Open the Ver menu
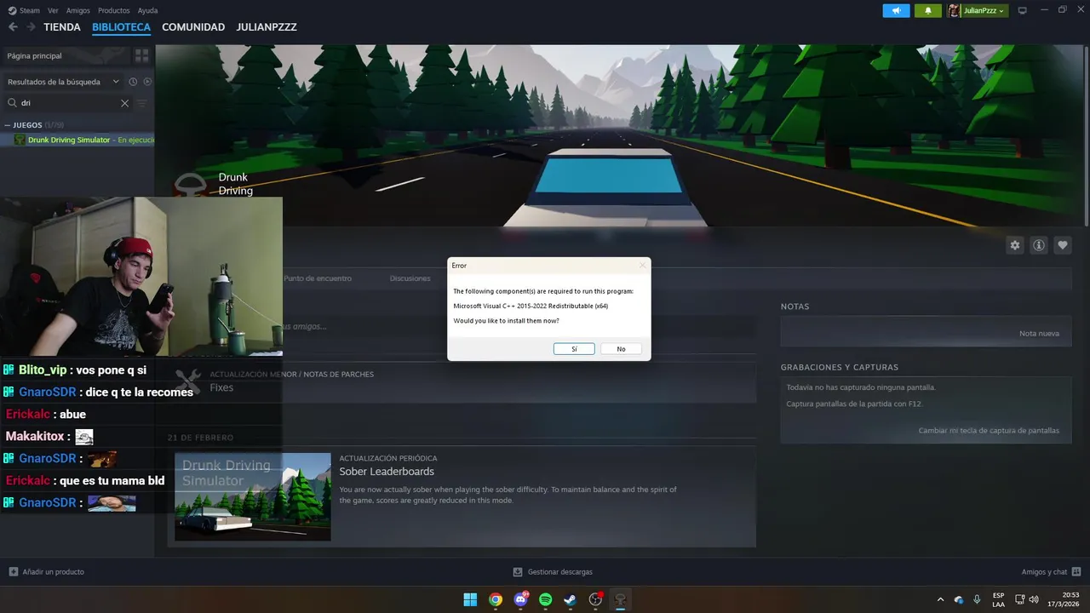The height and width of the screenshot is (613, 1090). click(x=53, y=10)
